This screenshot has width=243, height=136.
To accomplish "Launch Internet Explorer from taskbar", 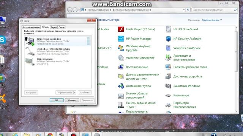I will tap(15, 134).
